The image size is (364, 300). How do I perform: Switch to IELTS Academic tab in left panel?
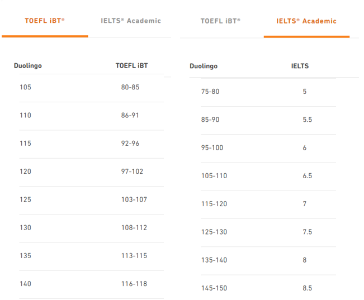131,21
